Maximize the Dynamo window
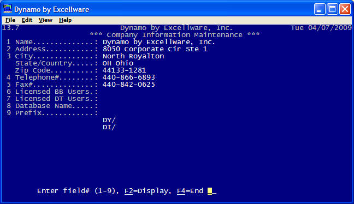 click(332, 9)
